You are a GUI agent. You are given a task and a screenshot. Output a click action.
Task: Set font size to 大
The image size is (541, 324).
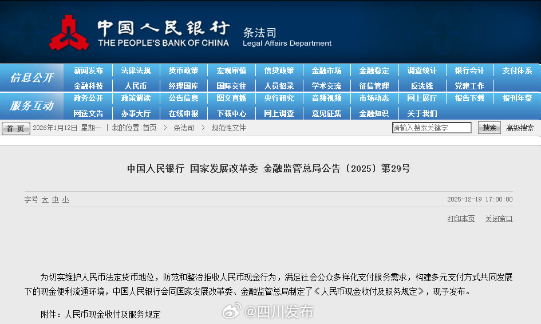[45, 199]
